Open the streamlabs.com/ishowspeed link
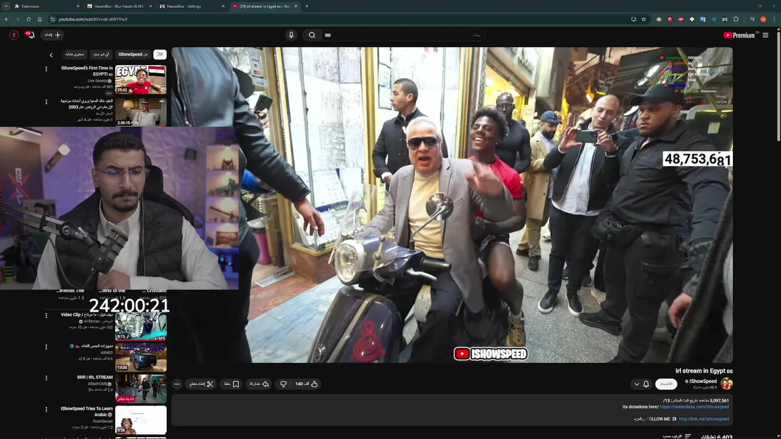Image resolution: width=781 pixels, height=439 pixels. click(694, 407)
